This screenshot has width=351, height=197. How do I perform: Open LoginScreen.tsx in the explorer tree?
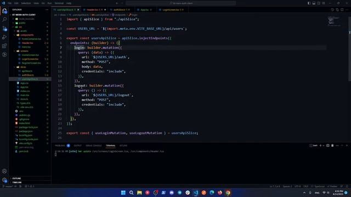pyautogui.click(x=30, y=59)
